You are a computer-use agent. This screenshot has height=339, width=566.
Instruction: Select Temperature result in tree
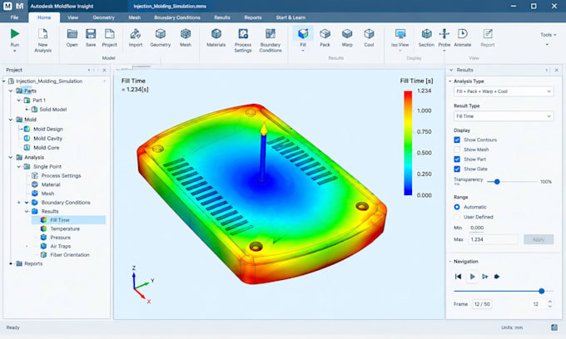point(65,228)
